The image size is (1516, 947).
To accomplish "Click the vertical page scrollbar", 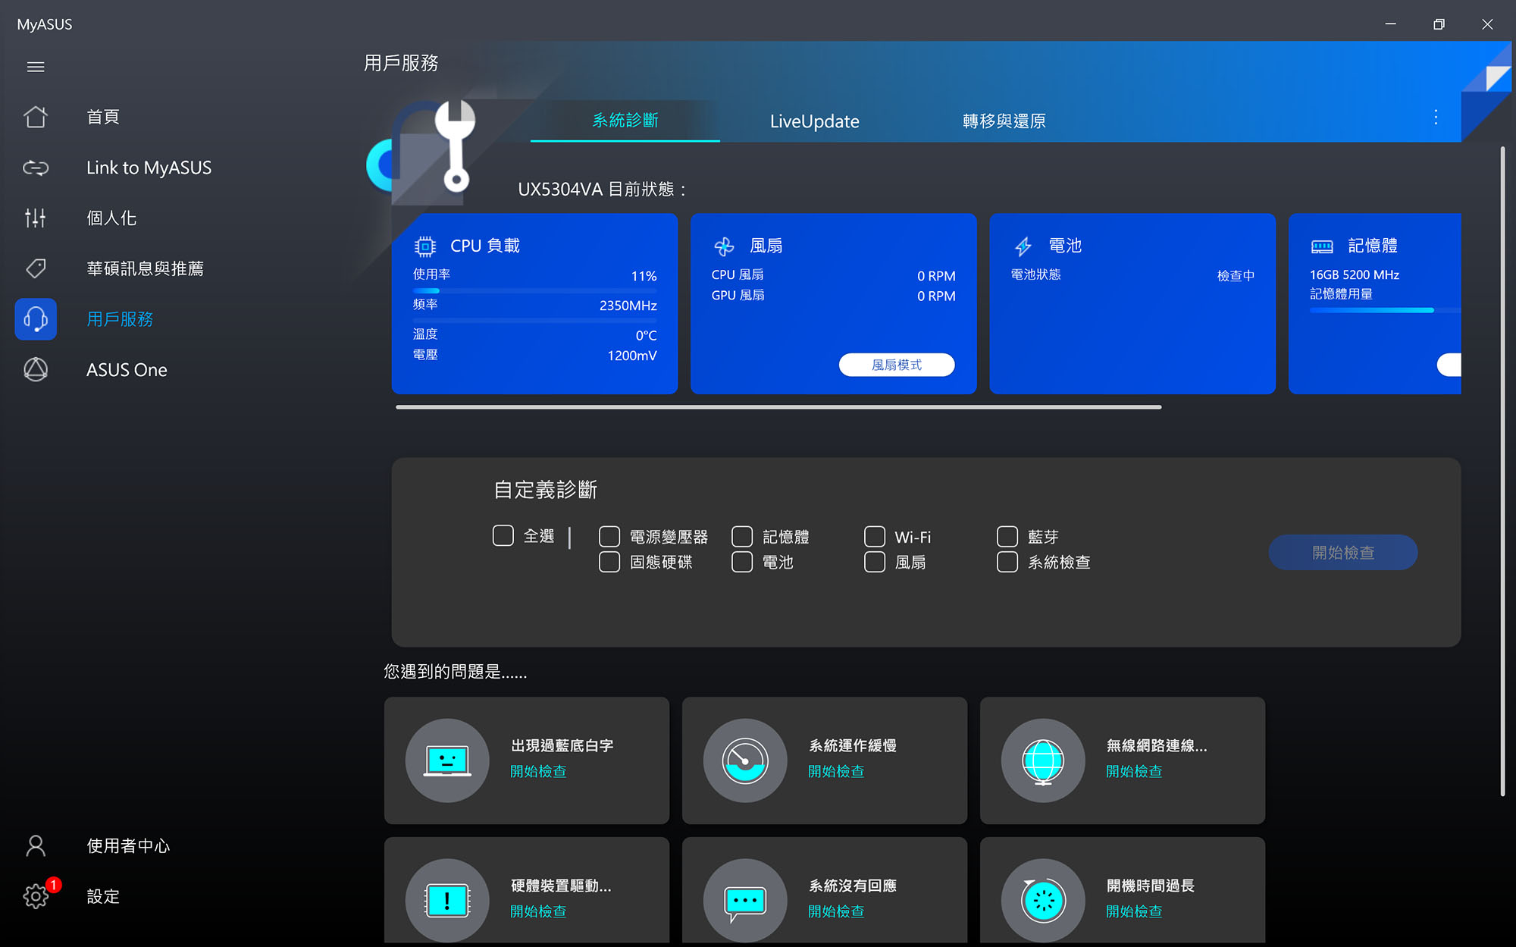I will point(1502,470).
